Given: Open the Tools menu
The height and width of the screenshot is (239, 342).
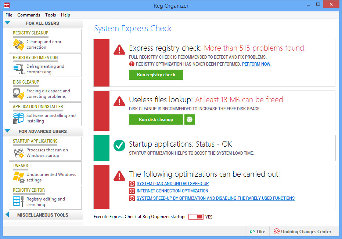Looking at the screenshot, I should pos(50,15).
